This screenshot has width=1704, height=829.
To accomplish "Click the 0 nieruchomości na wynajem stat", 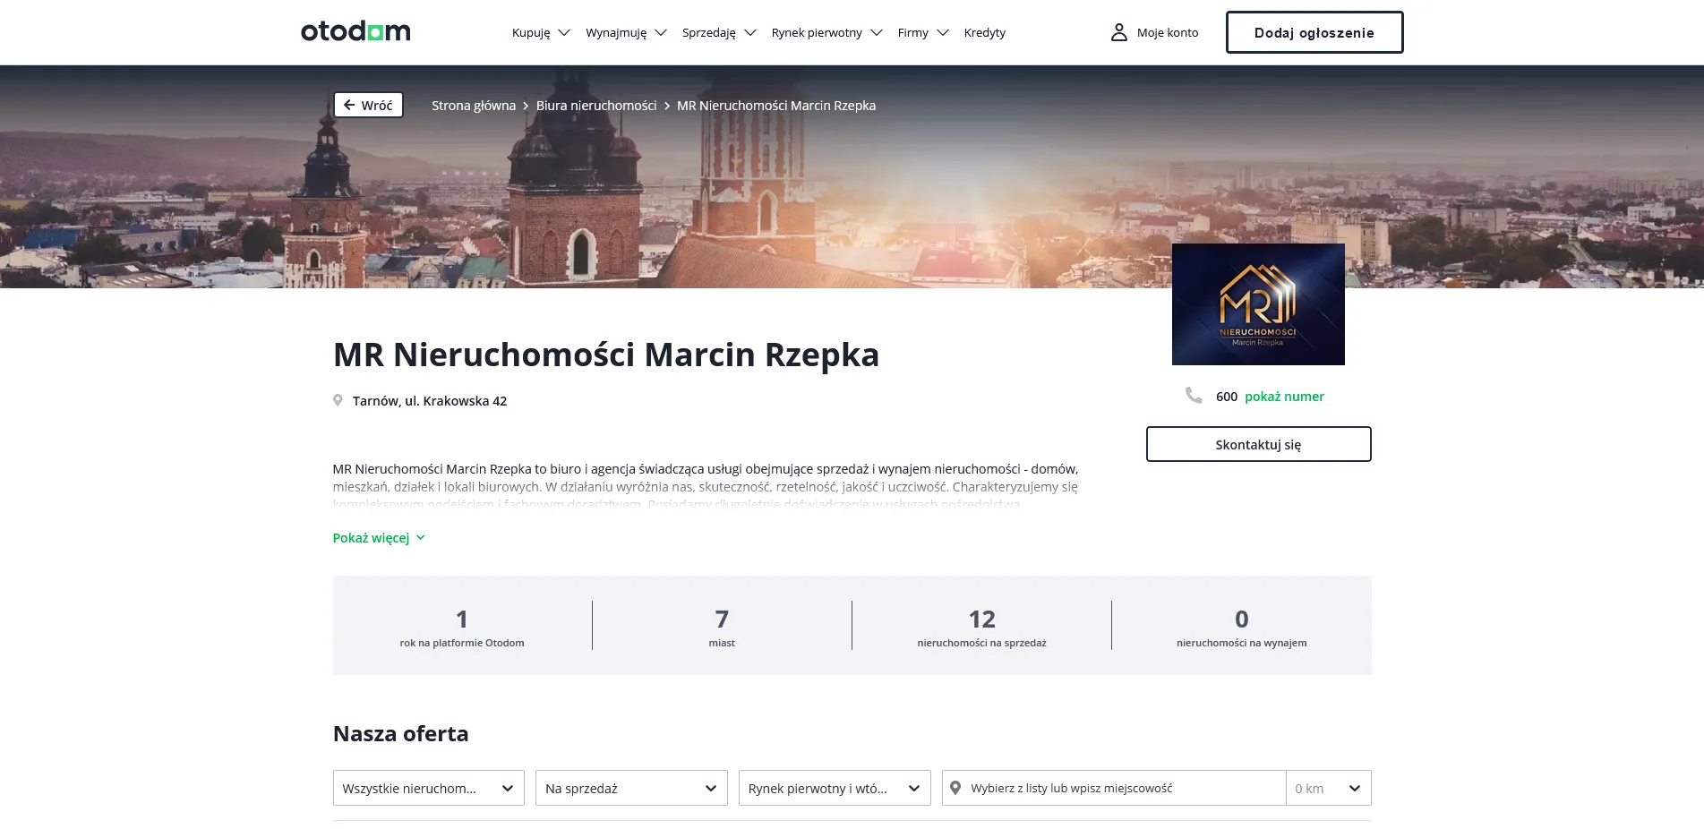I will [x=1241, y=626].
